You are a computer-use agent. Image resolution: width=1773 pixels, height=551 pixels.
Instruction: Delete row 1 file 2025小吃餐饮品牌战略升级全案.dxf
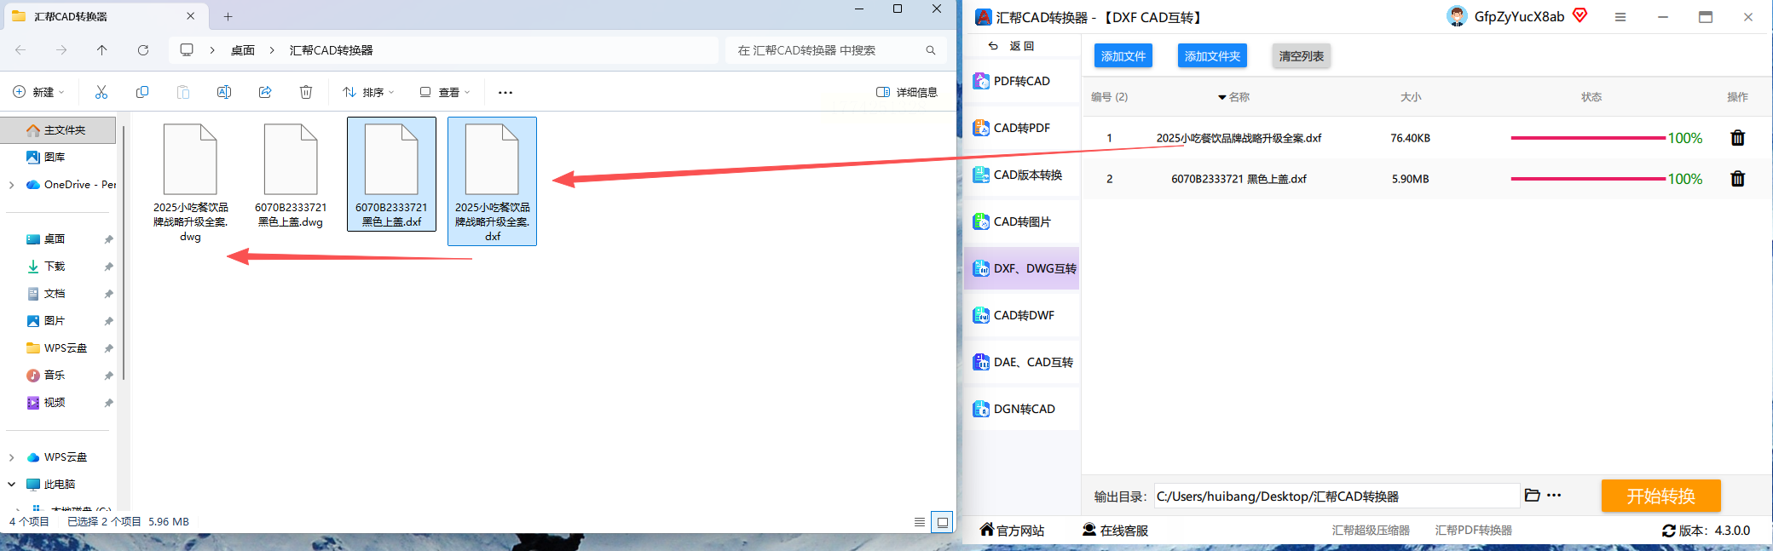tap(1738, 138)
